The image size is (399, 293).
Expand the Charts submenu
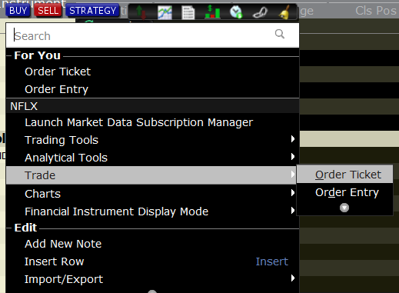point(152,194)
